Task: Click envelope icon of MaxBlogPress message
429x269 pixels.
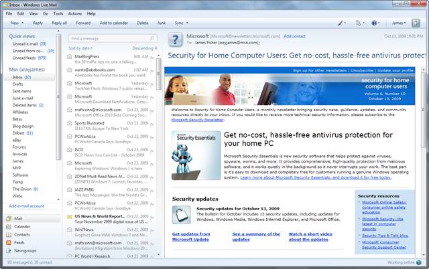Action: [x=70, y=56]
